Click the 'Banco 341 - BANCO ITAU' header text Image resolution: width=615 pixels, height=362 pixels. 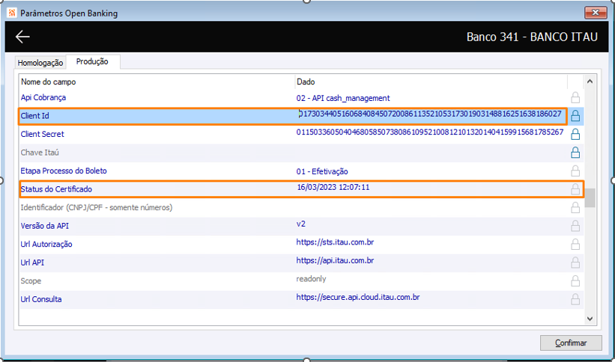coord(533,37)
